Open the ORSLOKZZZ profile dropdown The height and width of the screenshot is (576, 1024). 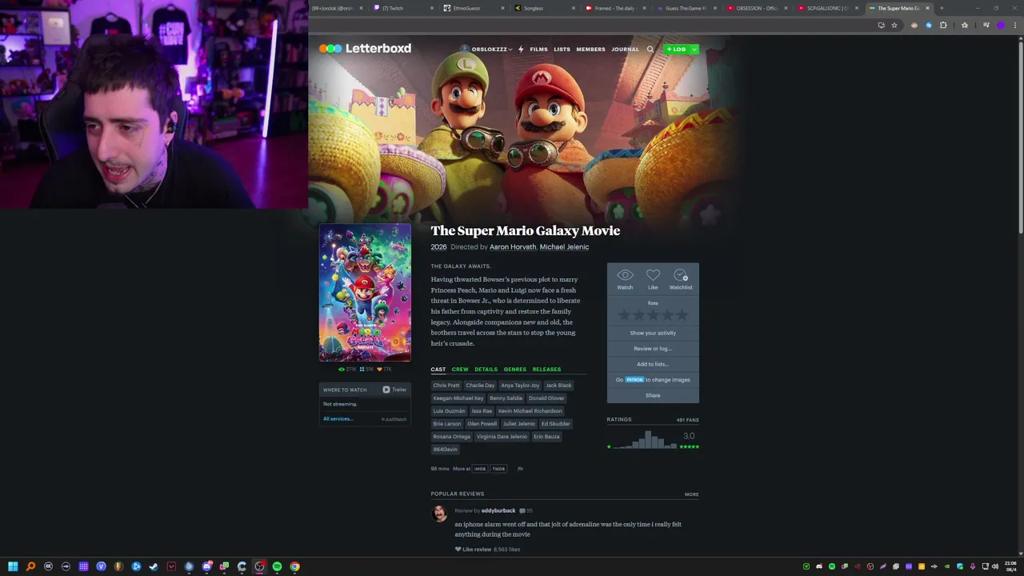click(486, 49)
